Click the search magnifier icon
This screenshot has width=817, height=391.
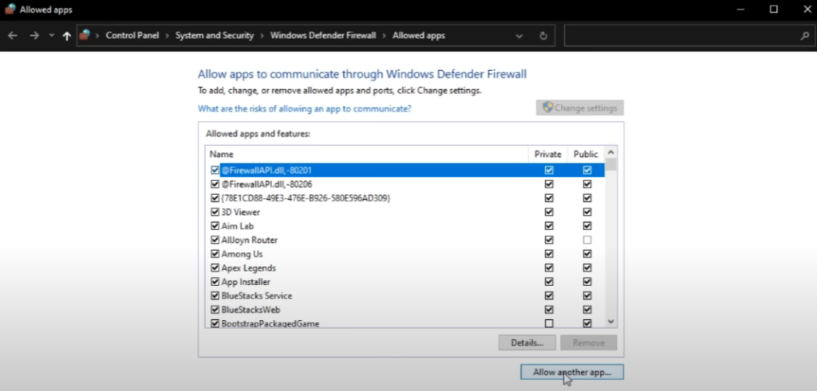804,36
